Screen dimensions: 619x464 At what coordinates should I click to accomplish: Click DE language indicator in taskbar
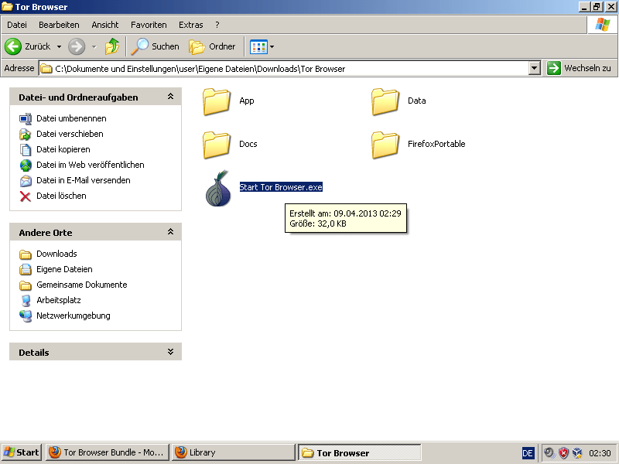[528, 453]
